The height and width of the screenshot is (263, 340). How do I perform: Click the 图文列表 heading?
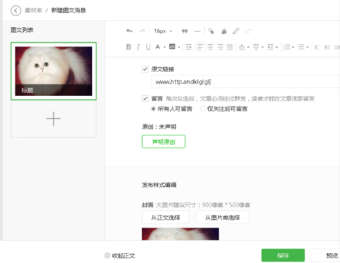[x=22, y=30]
